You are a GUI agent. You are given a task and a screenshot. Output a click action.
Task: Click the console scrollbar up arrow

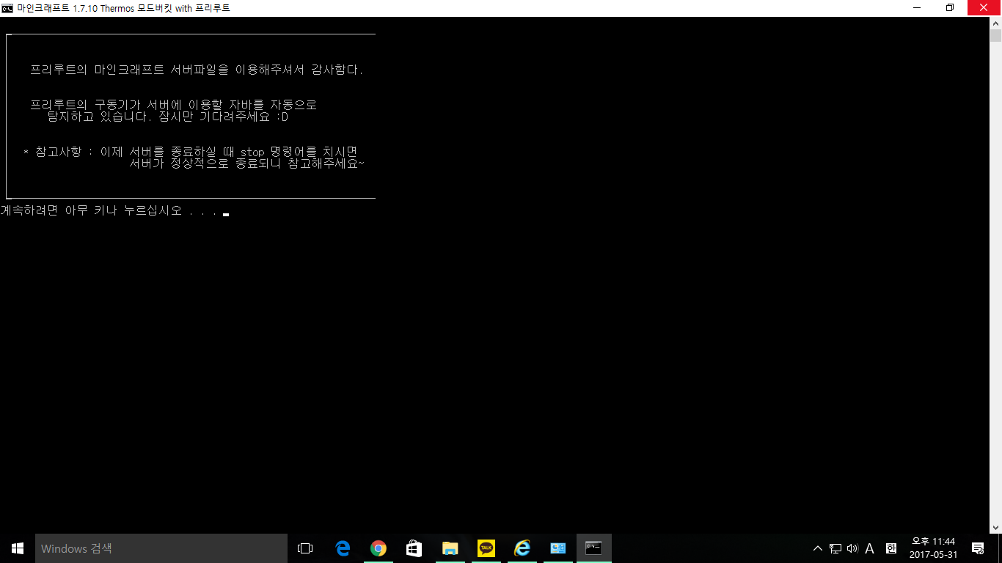click(995, 23)
